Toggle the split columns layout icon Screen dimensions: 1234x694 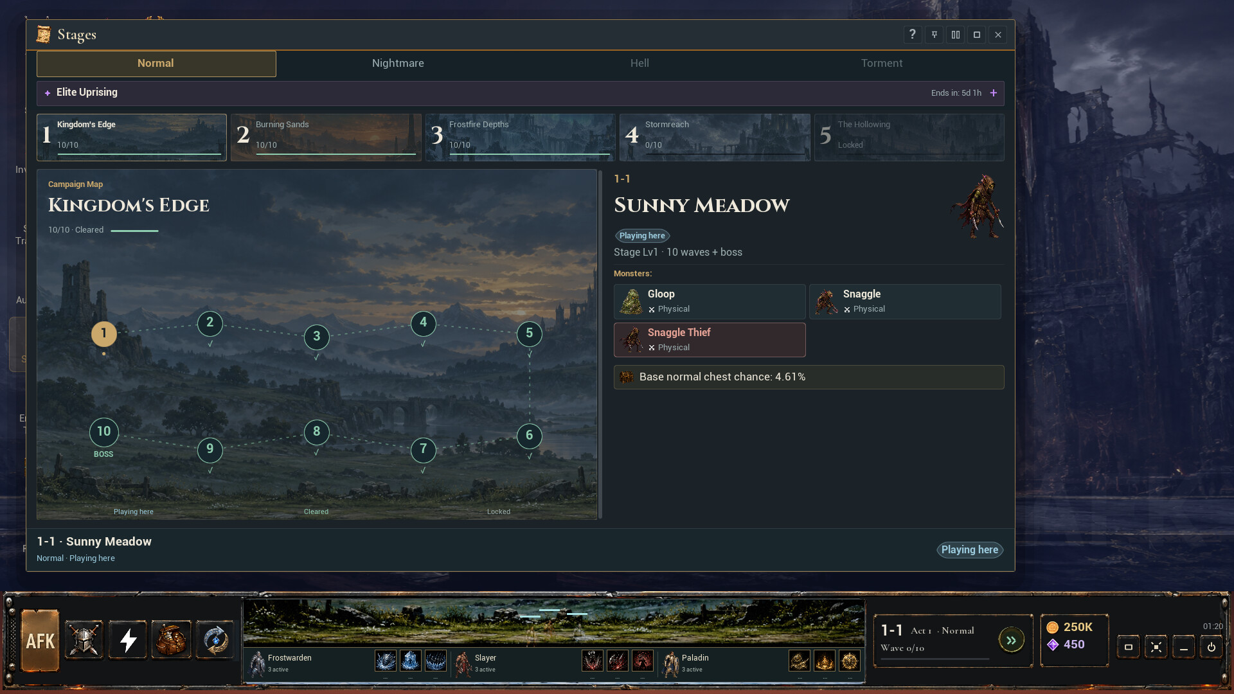point(956,35)
